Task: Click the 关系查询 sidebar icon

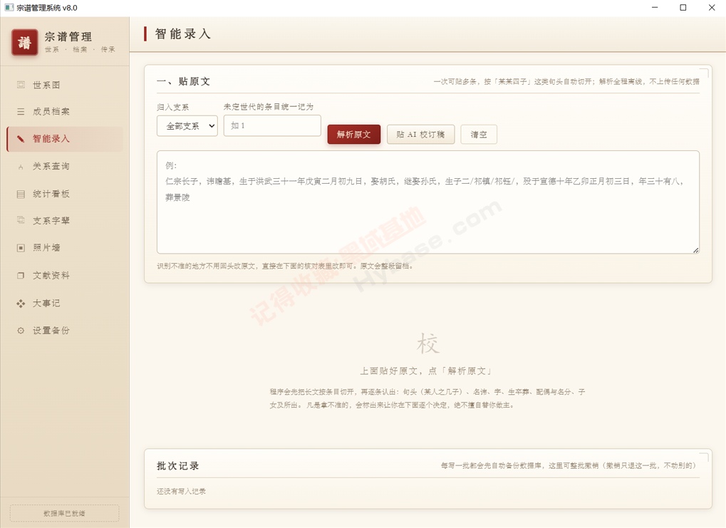Action: coord(21,166)
